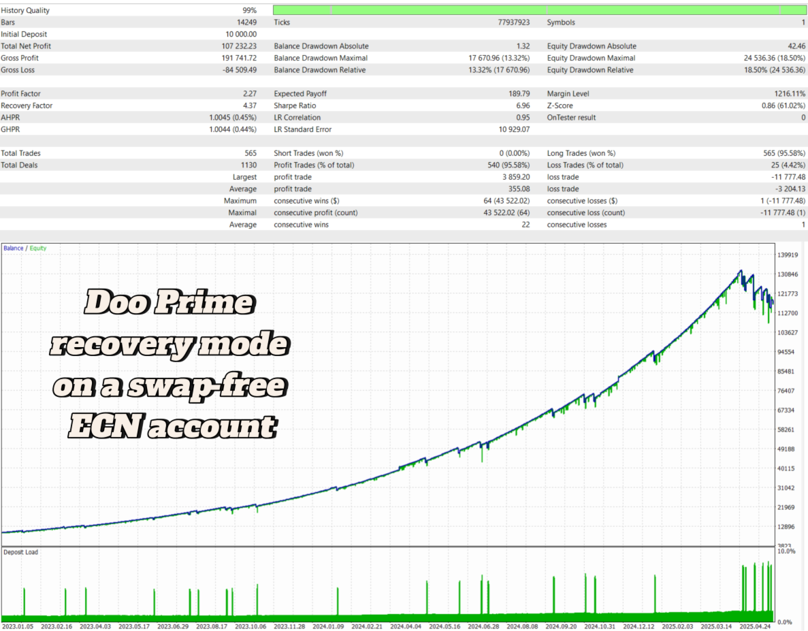Click the Balance legend label in chart
The image size is (808, 631).
(14, 248)
